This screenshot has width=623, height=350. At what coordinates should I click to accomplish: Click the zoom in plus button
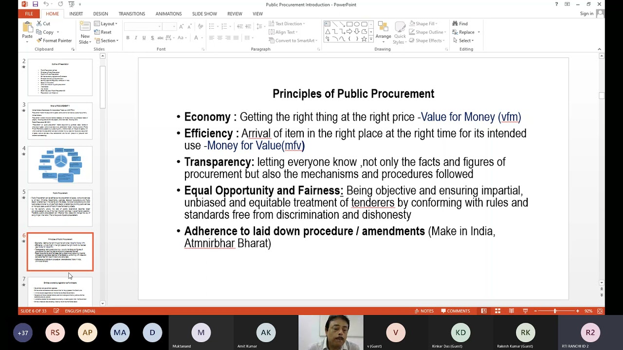pyautogui.click(x=578, y=311)
